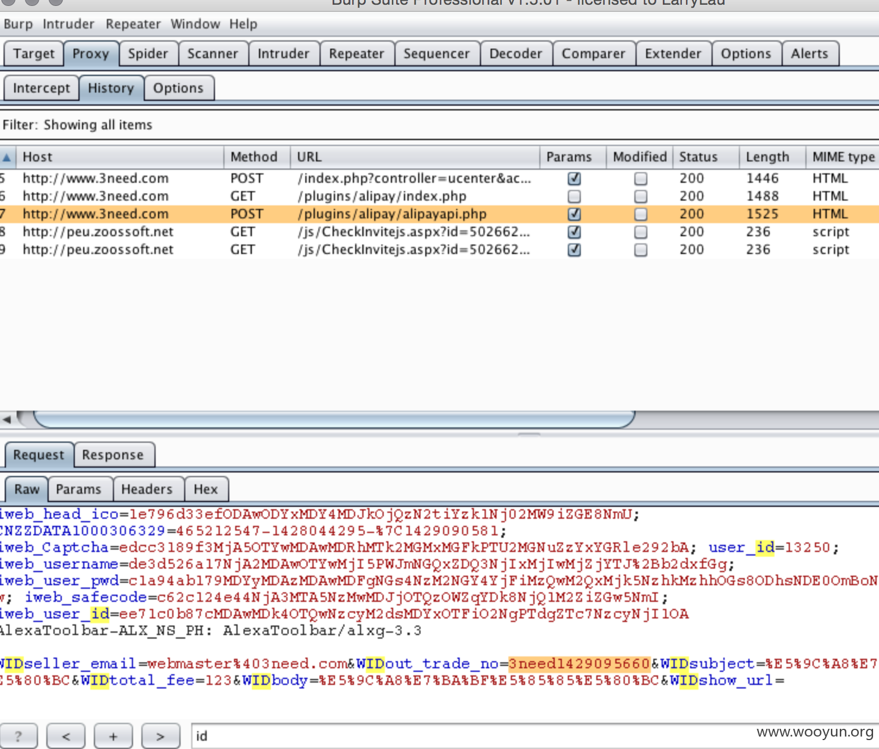The width and height of the screenshot is (879, 749).
Task: Go to next search match '>' button
Action: pyautogui.click(x=160, y=737)
